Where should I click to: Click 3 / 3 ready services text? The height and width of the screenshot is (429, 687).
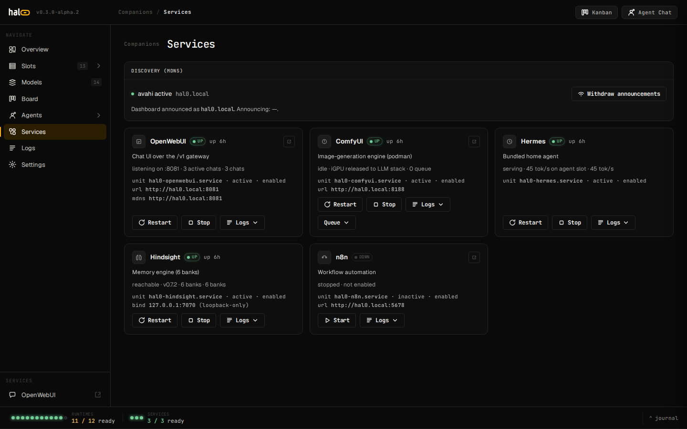166,421
